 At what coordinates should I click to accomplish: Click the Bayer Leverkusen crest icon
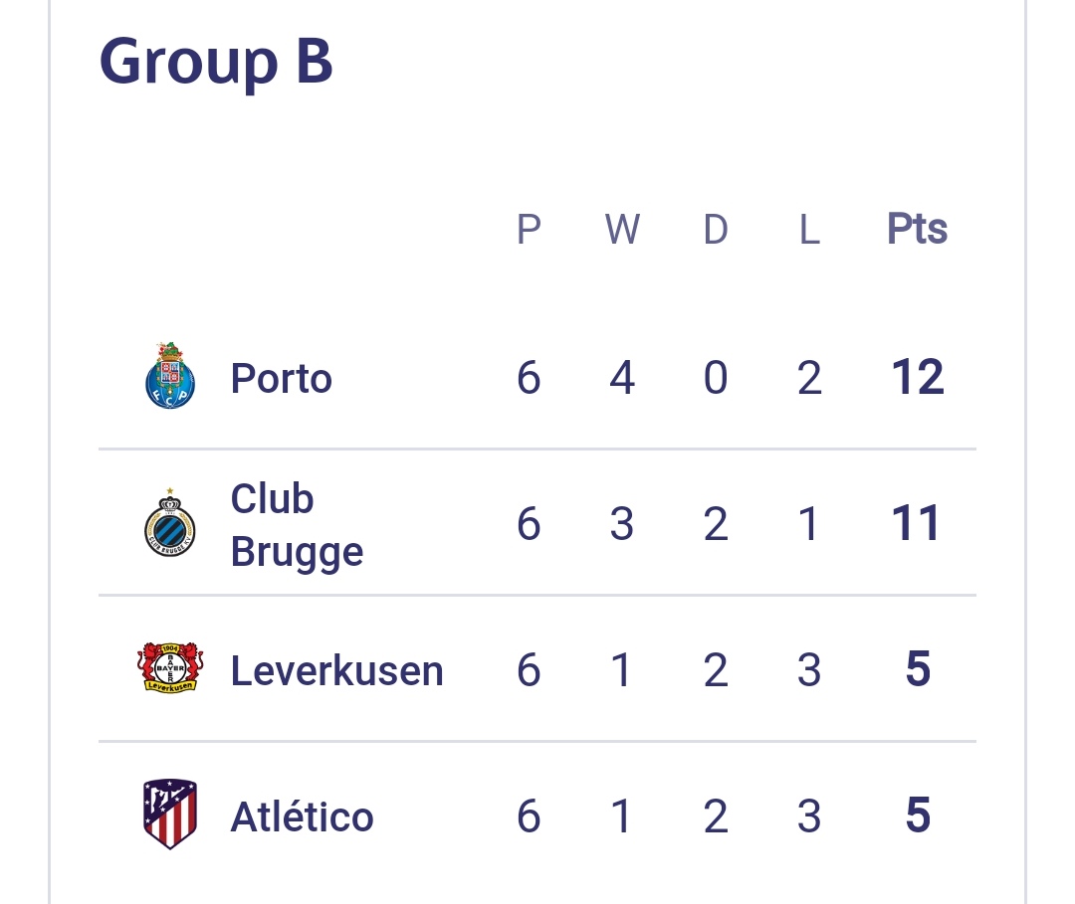(x=170, y=668)
